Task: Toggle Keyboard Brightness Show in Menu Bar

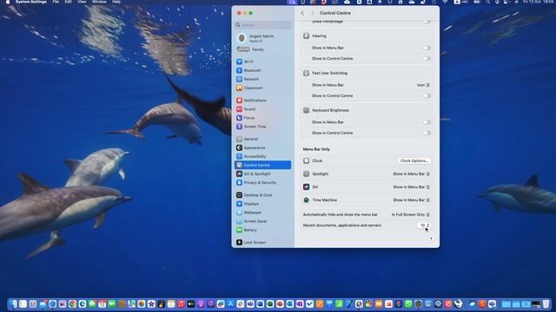Action: point(427,122)
